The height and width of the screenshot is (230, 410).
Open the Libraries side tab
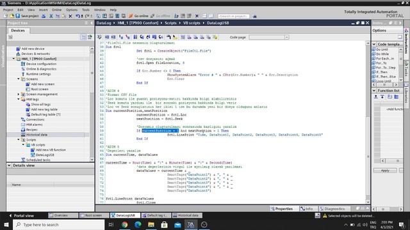click(x=406, y=93)
